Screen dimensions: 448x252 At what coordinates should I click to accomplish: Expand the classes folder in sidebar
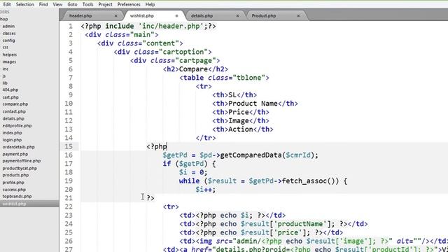pos(9,33)
